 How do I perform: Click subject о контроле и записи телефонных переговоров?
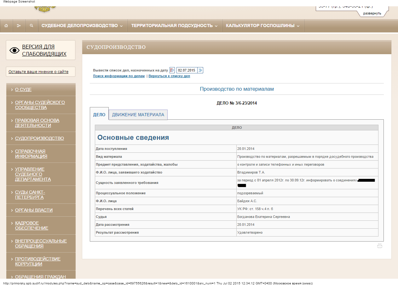tap(280, 164)
